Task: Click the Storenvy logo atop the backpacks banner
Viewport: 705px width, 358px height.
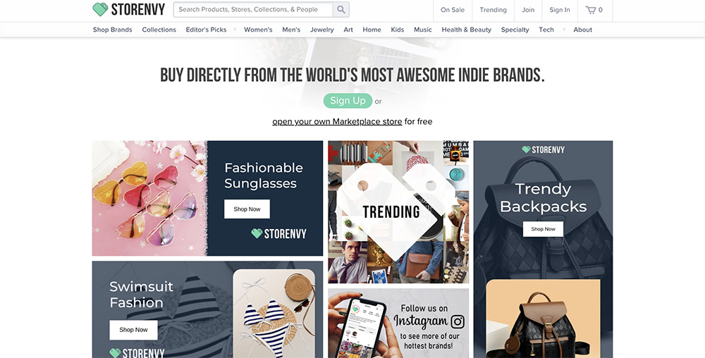Action: (x=543, y=149)
